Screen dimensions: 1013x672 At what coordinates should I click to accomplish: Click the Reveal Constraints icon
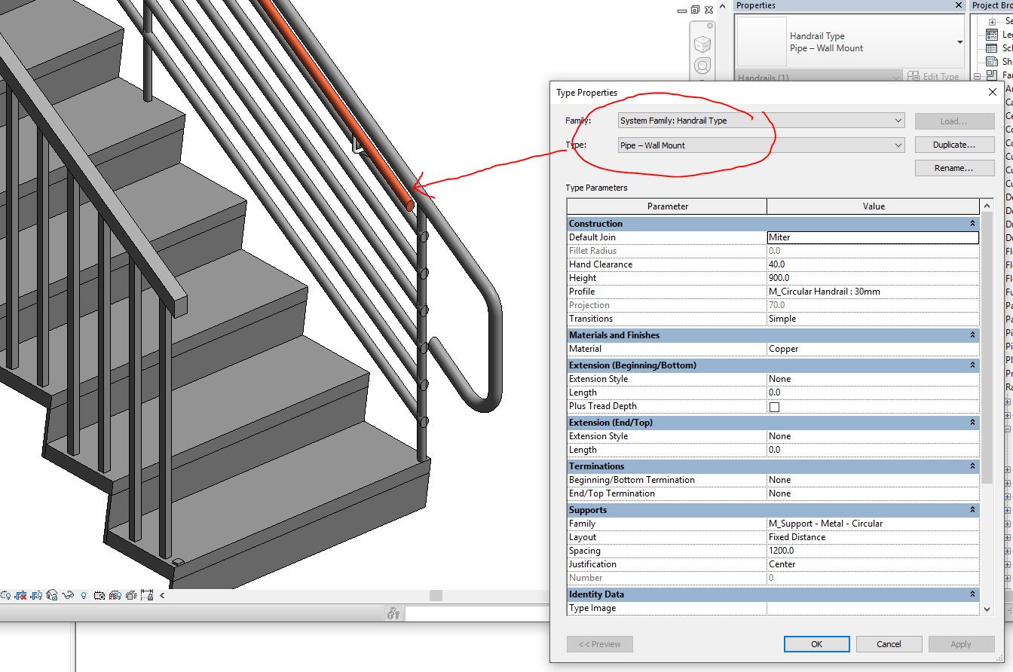148,595
